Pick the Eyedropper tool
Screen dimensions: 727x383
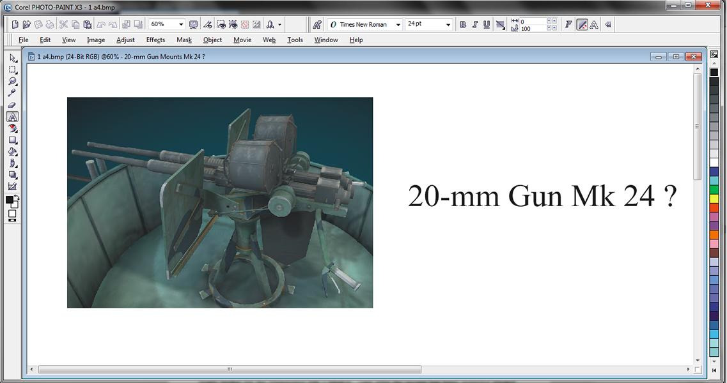(12, 93)
